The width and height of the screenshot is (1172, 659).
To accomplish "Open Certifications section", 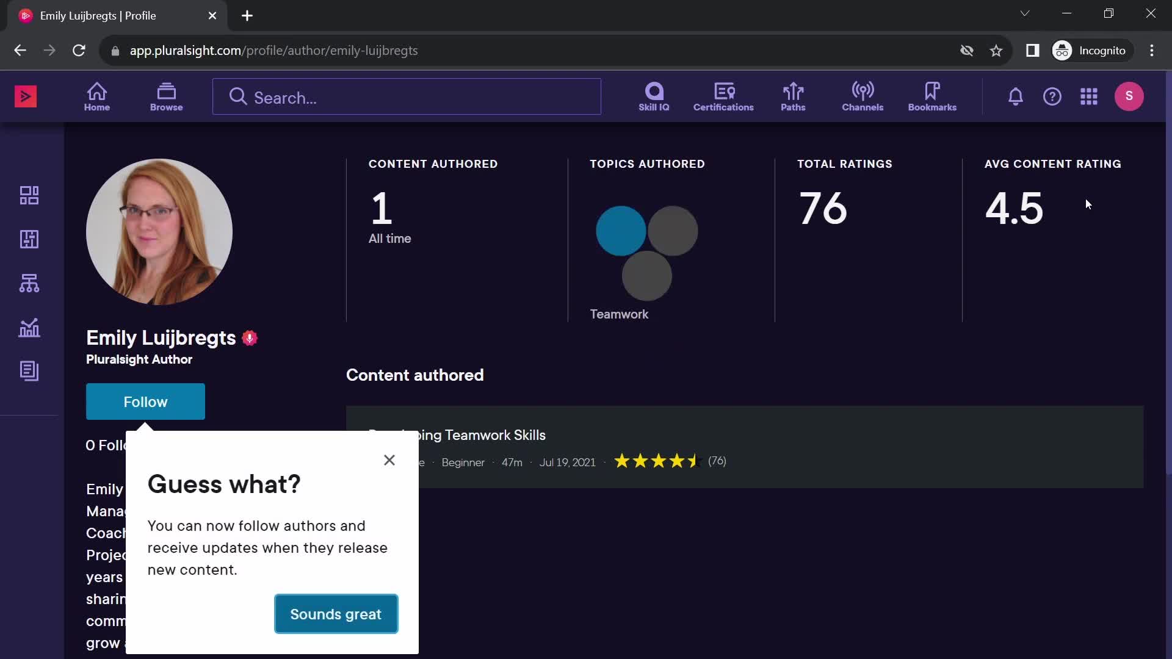I will click(x=723, y=96).
